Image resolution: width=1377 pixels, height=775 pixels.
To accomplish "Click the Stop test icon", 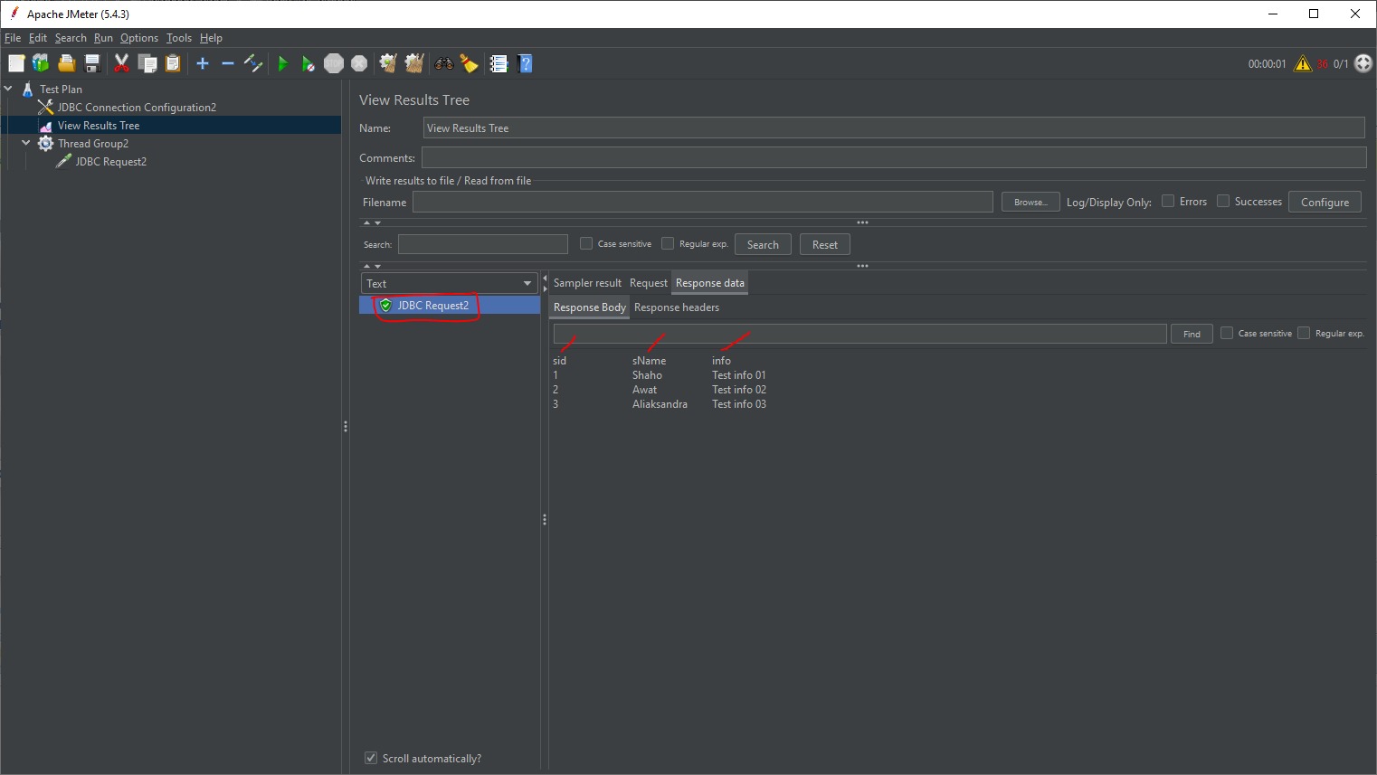I will pos(334,63).
